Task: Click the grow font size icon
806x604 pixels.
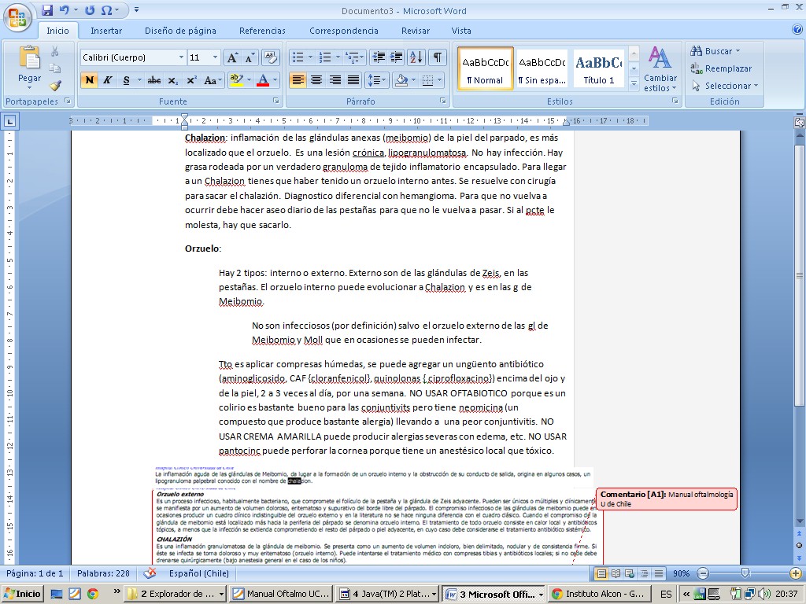Action: click(232, 57)
